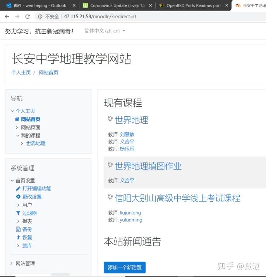Select 网站首页 in the navigation tree
The image size is (266, 277).
pyautogui.click(x=31, y=119)
